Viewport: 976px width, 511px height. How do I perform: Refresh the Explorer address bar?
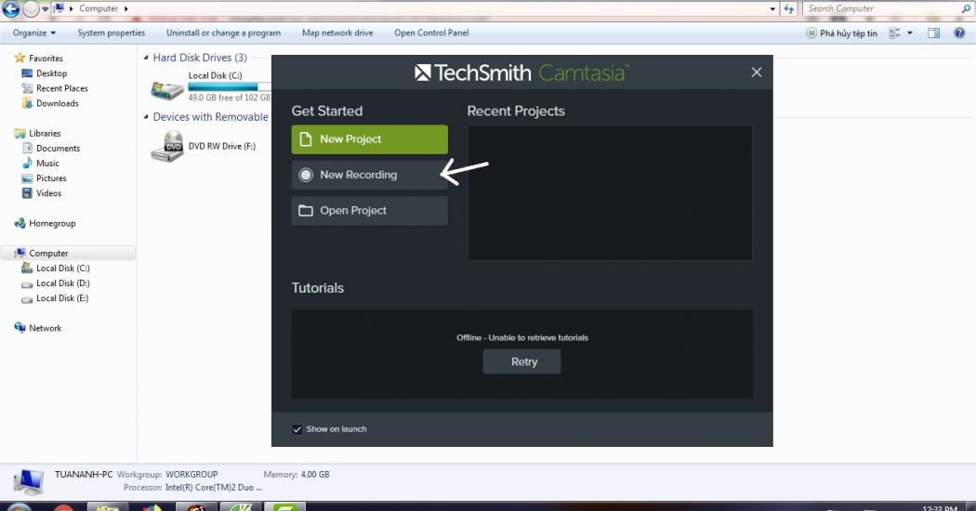pos(788,8)
